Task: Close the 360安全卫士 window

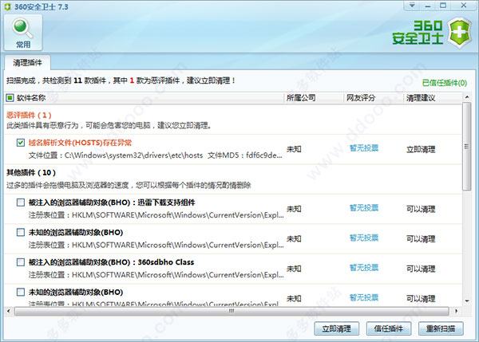Action: (x=463, y=6)
